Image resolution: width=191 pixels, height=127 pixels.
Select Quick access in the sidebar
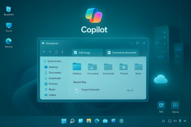[52, 61]
